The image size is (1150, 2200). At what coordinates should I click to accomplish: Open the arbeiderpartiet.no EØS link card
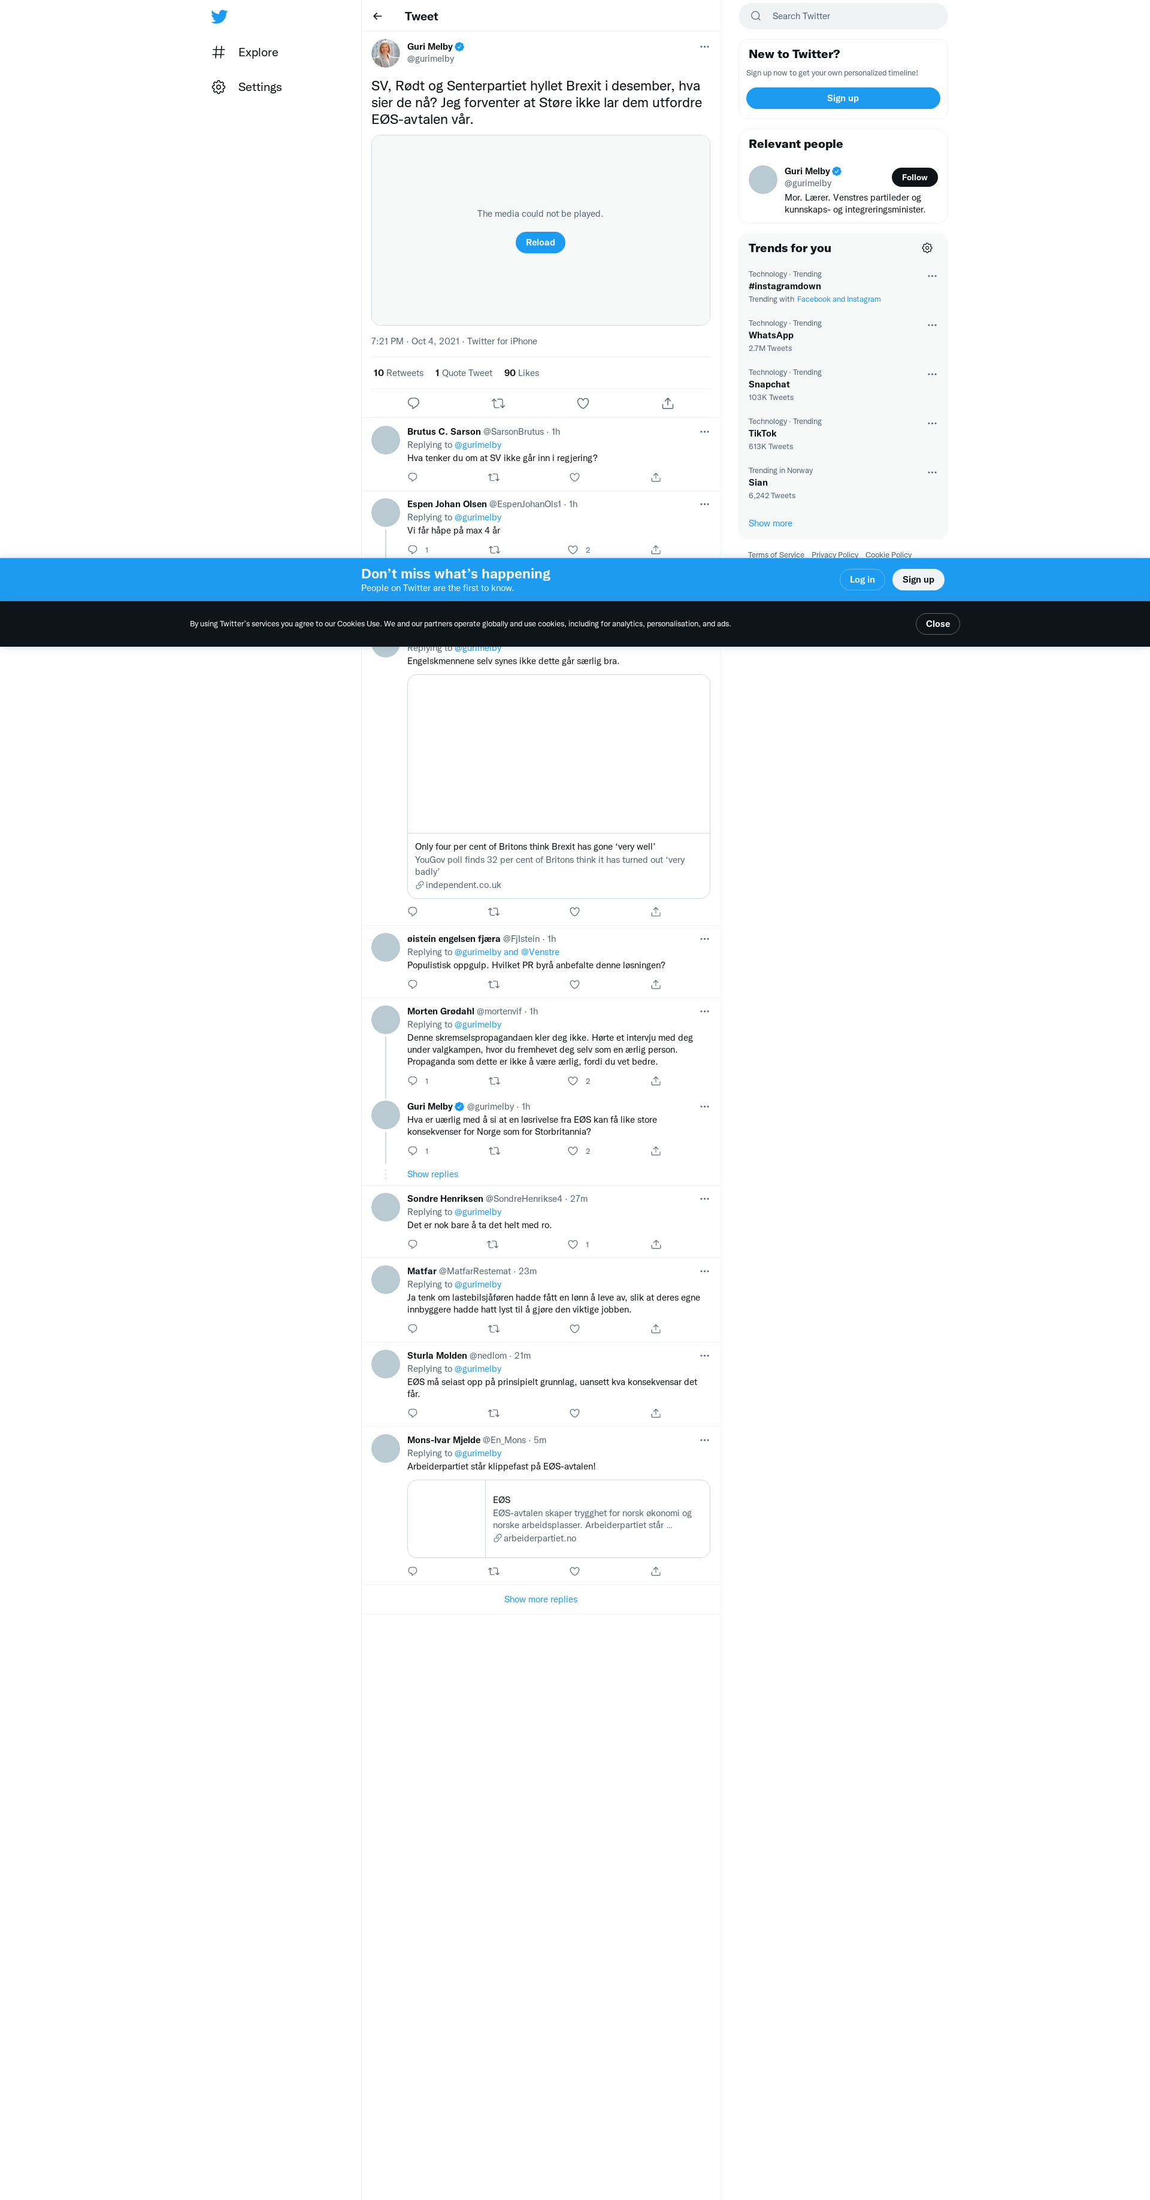tap(559, 1519)
